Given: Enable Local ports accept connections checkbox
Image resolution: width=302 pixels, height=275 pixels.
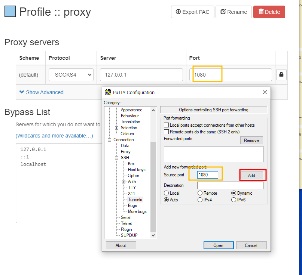Looking at the screenshot, I should tap(166, 125).
